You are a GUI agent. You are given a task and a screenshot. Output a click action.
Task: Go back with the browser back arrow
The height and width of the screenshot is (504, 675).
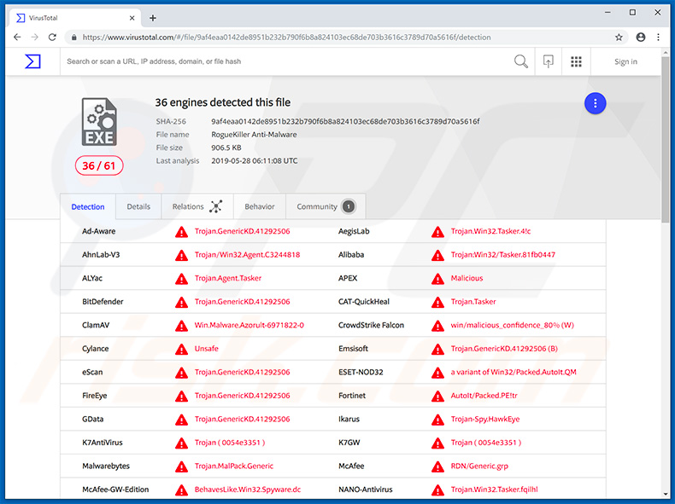click(17, 37)
